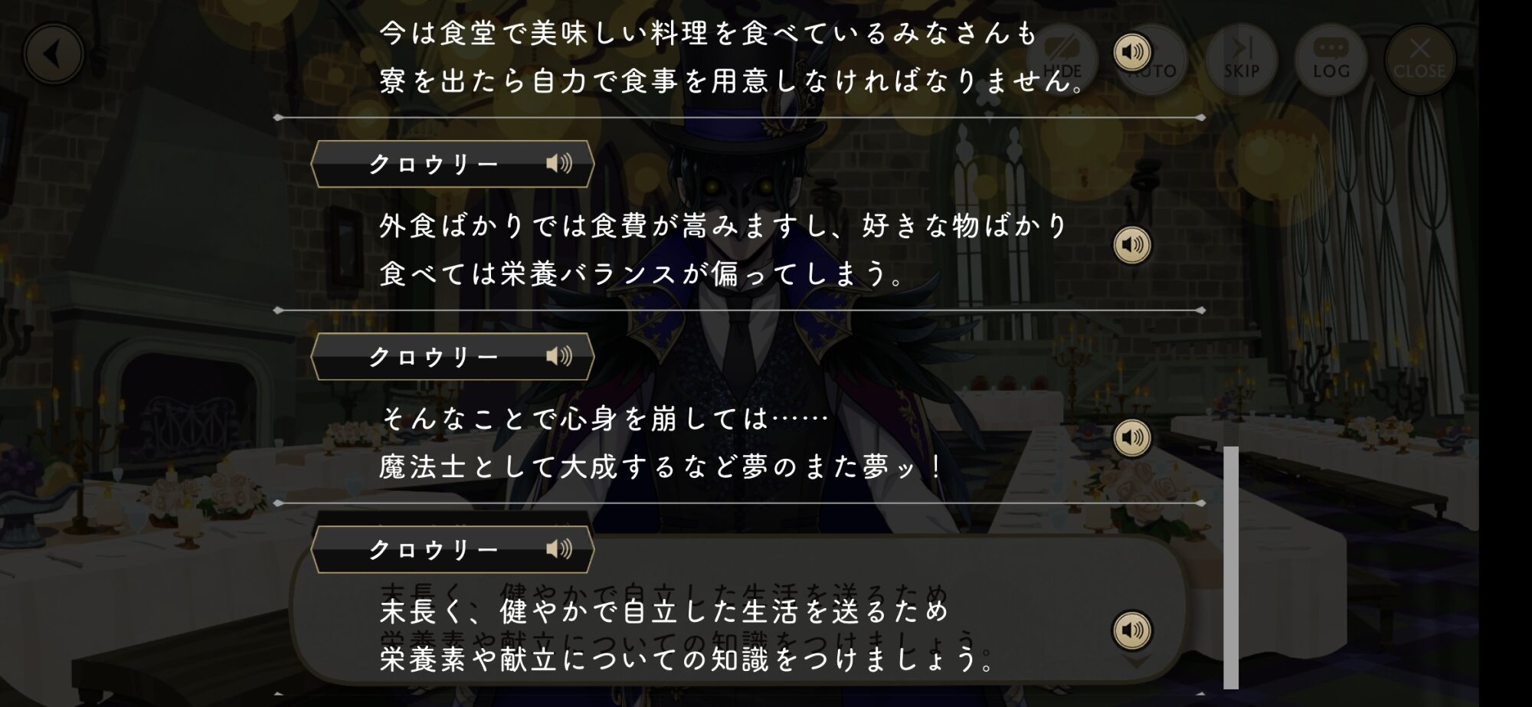Play voice for top dialogue line
Viewport: 1532px width, 707px height.
[x=1132, y=52]
